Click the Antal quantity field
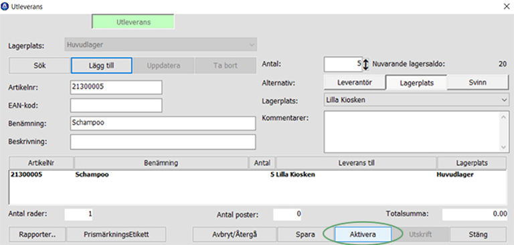The width and height of the screenshot is (514, 245). coord(343,64)
